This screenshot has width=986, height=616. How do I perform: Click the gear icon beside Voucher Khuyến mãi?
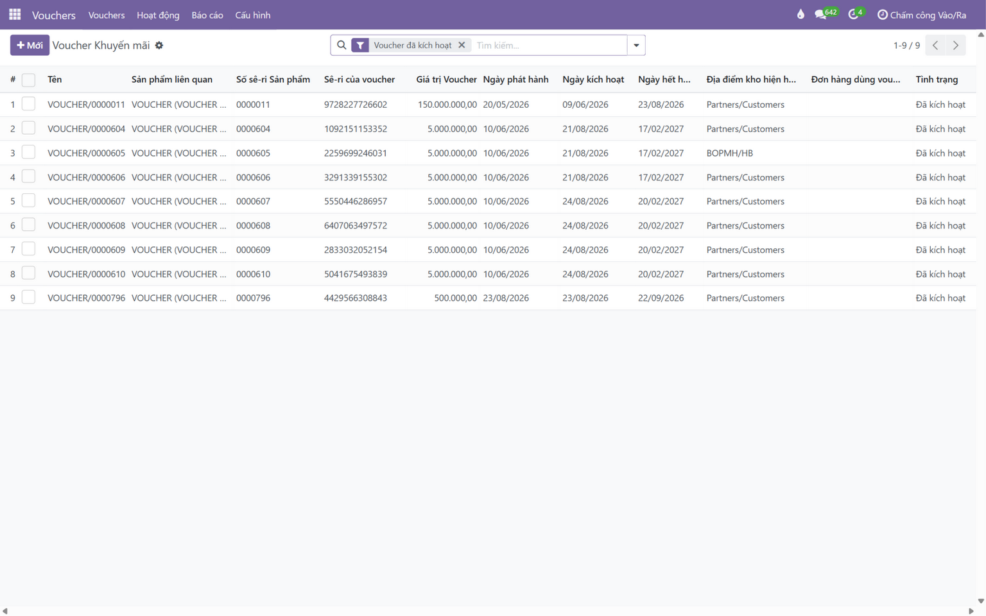[159, 46]
